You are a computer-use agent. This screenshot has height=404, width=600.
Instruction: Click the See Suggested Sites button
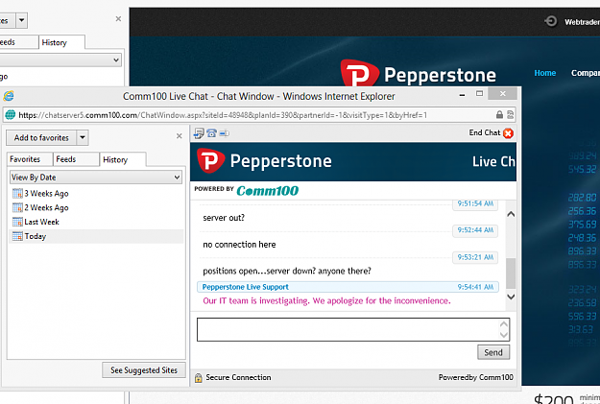point(144,370)
